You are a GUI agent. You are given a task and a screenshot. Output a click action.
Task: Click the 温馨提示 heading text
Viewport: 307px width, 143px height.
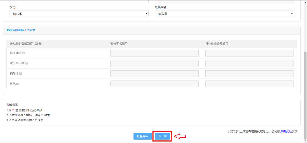pos(12,105)
